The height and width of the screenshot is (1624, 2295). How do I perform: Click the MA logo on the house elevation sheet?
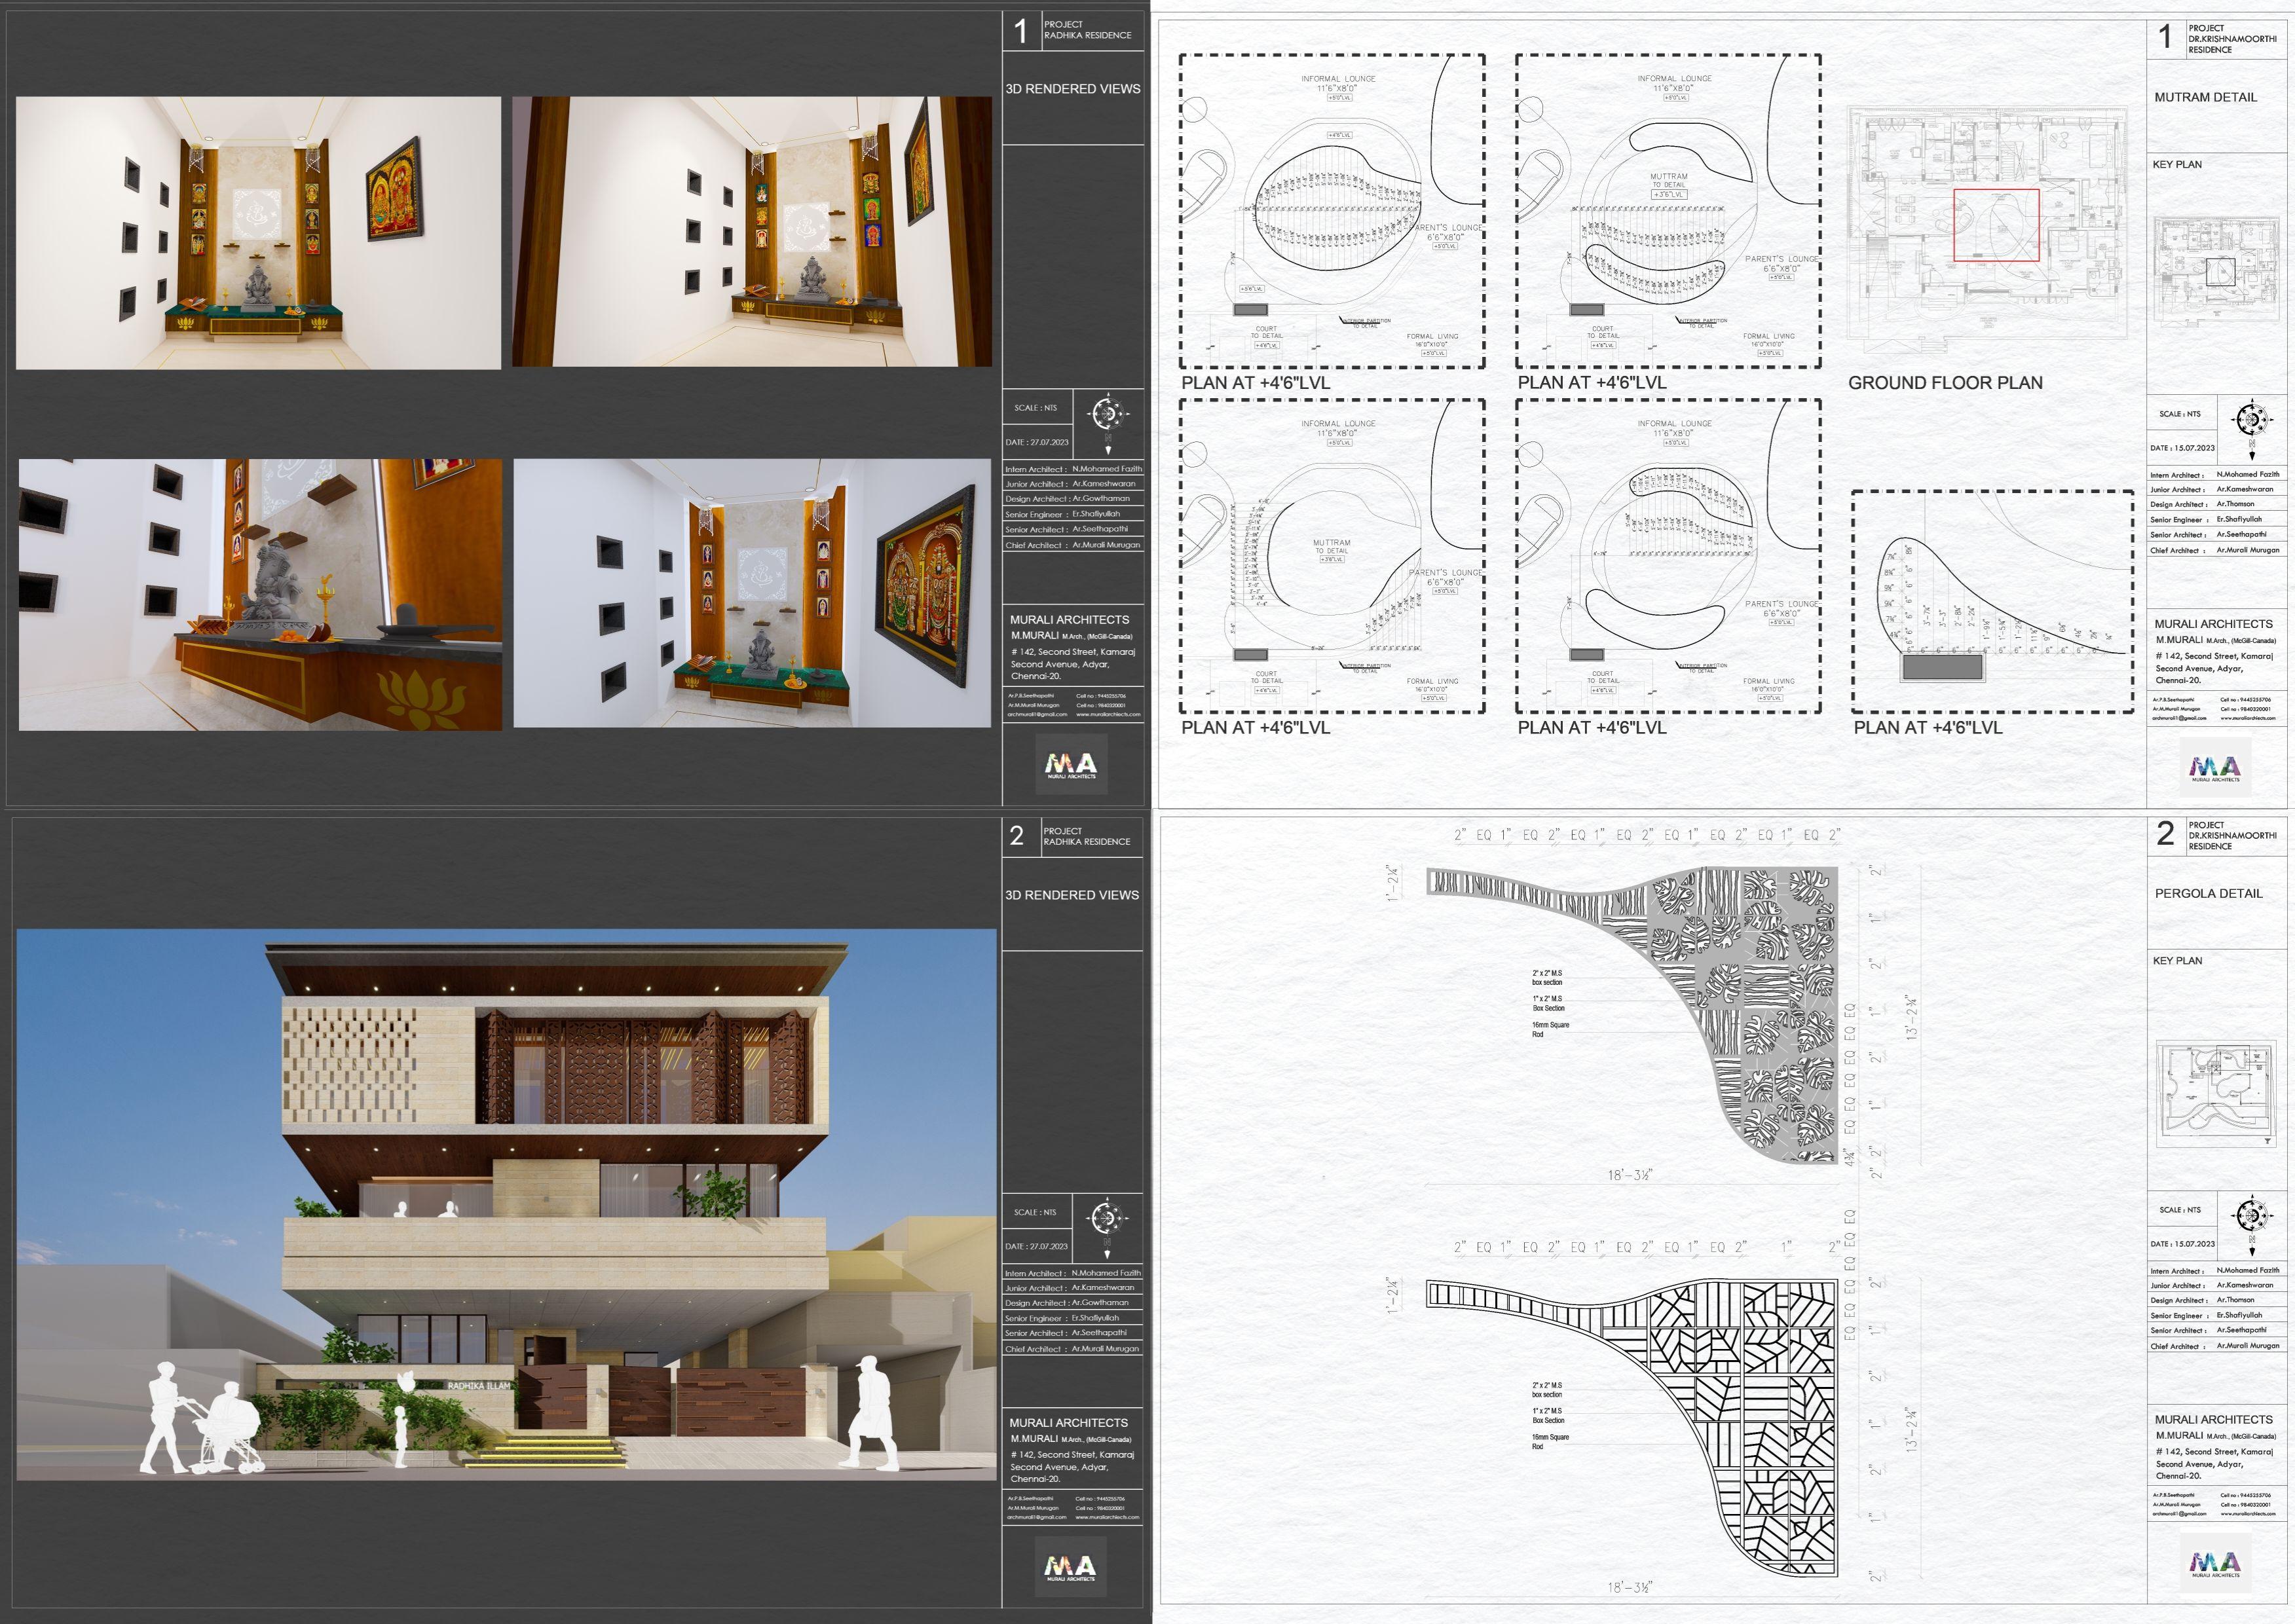(1070, 1567)
